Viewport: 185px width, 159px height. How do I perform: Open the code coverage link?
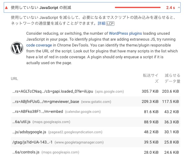tap(39, 45)
